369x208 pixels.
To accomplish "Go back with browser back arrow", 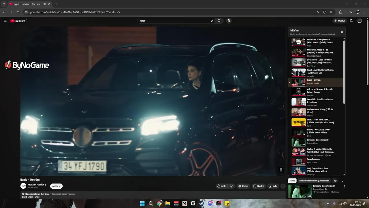I will point(4,12).
